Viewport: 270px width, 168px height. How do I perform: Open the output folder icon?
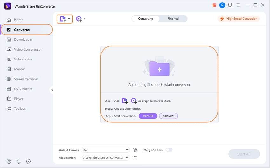pos(135,157)
